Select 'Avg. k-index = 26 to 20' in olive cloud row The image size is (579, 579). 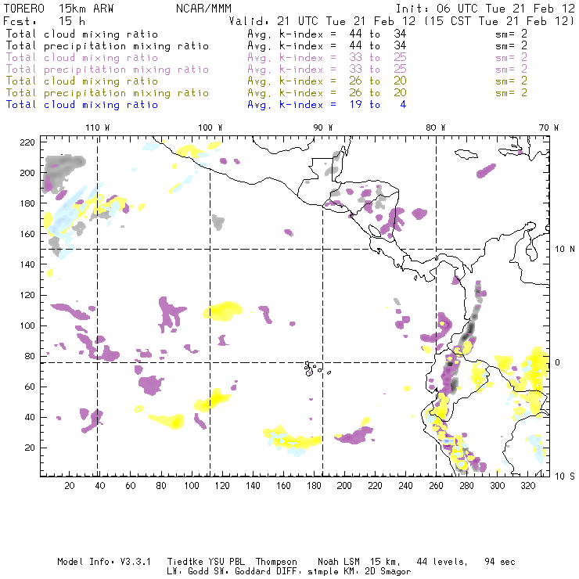click(327, 81)
